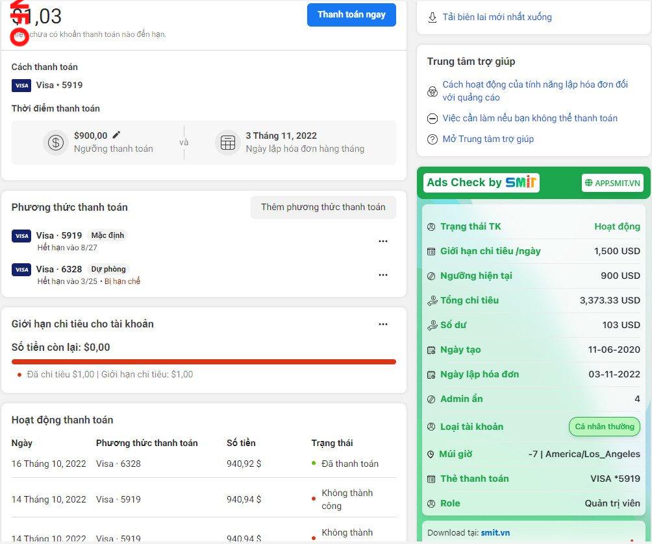Click the SMIT logo in Ads Check header
Screen dimensions: 652x544
[521, 183]
